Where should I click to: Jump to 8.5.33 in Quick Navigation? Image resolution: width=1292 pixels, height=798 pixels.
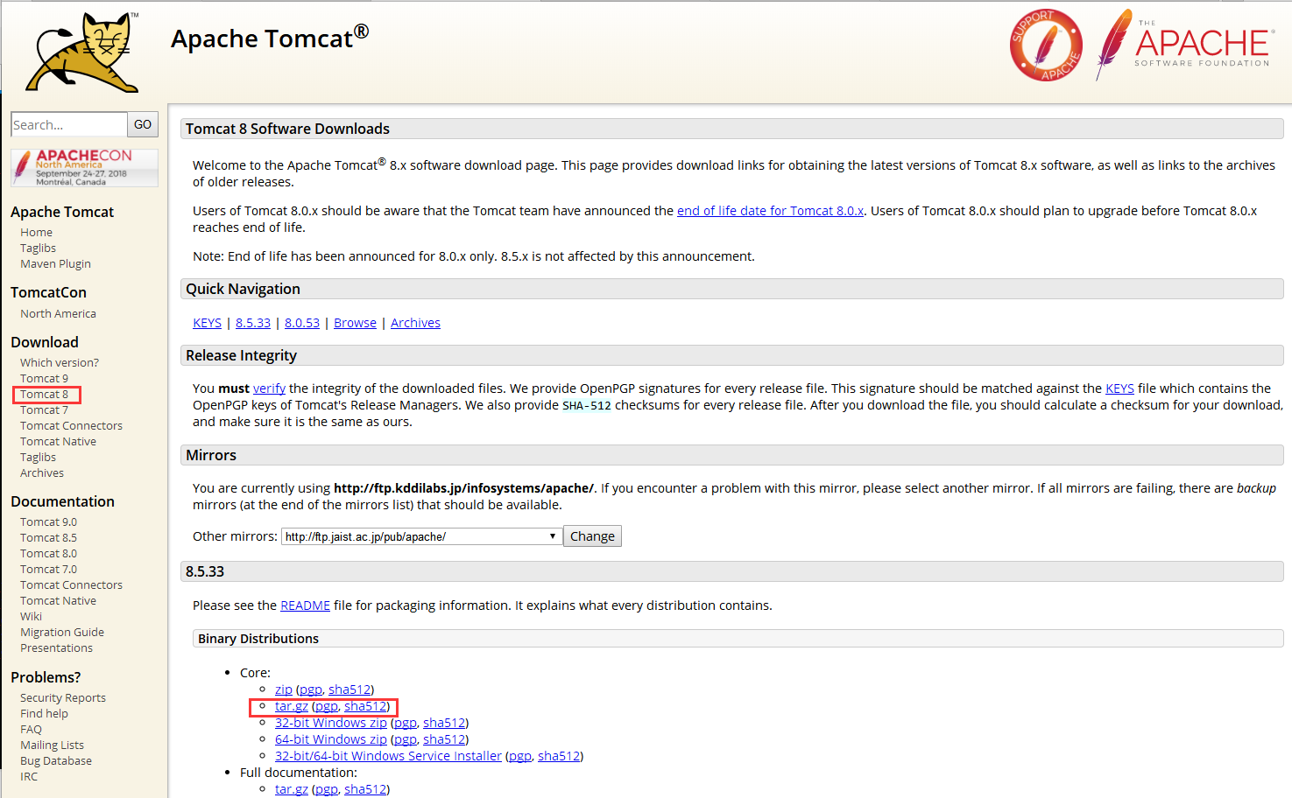pyautogui.click(x=252, y=323)
